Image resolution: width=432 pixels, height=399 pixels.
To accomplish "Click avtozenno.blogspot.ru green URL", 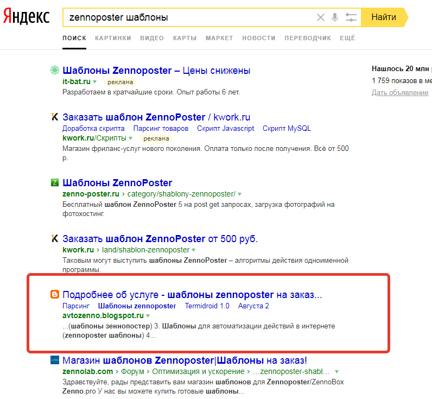I will [103, 315].
